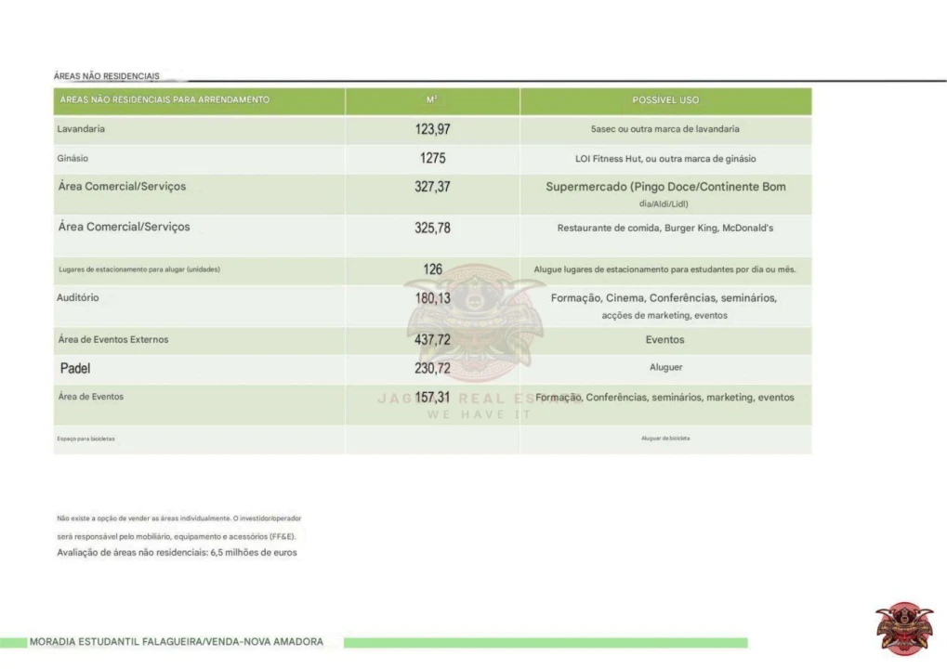The image size is (947, 669).
Task: Select the 6,5 milhões de euros valuation line
Action: click(x=178, y=553)
